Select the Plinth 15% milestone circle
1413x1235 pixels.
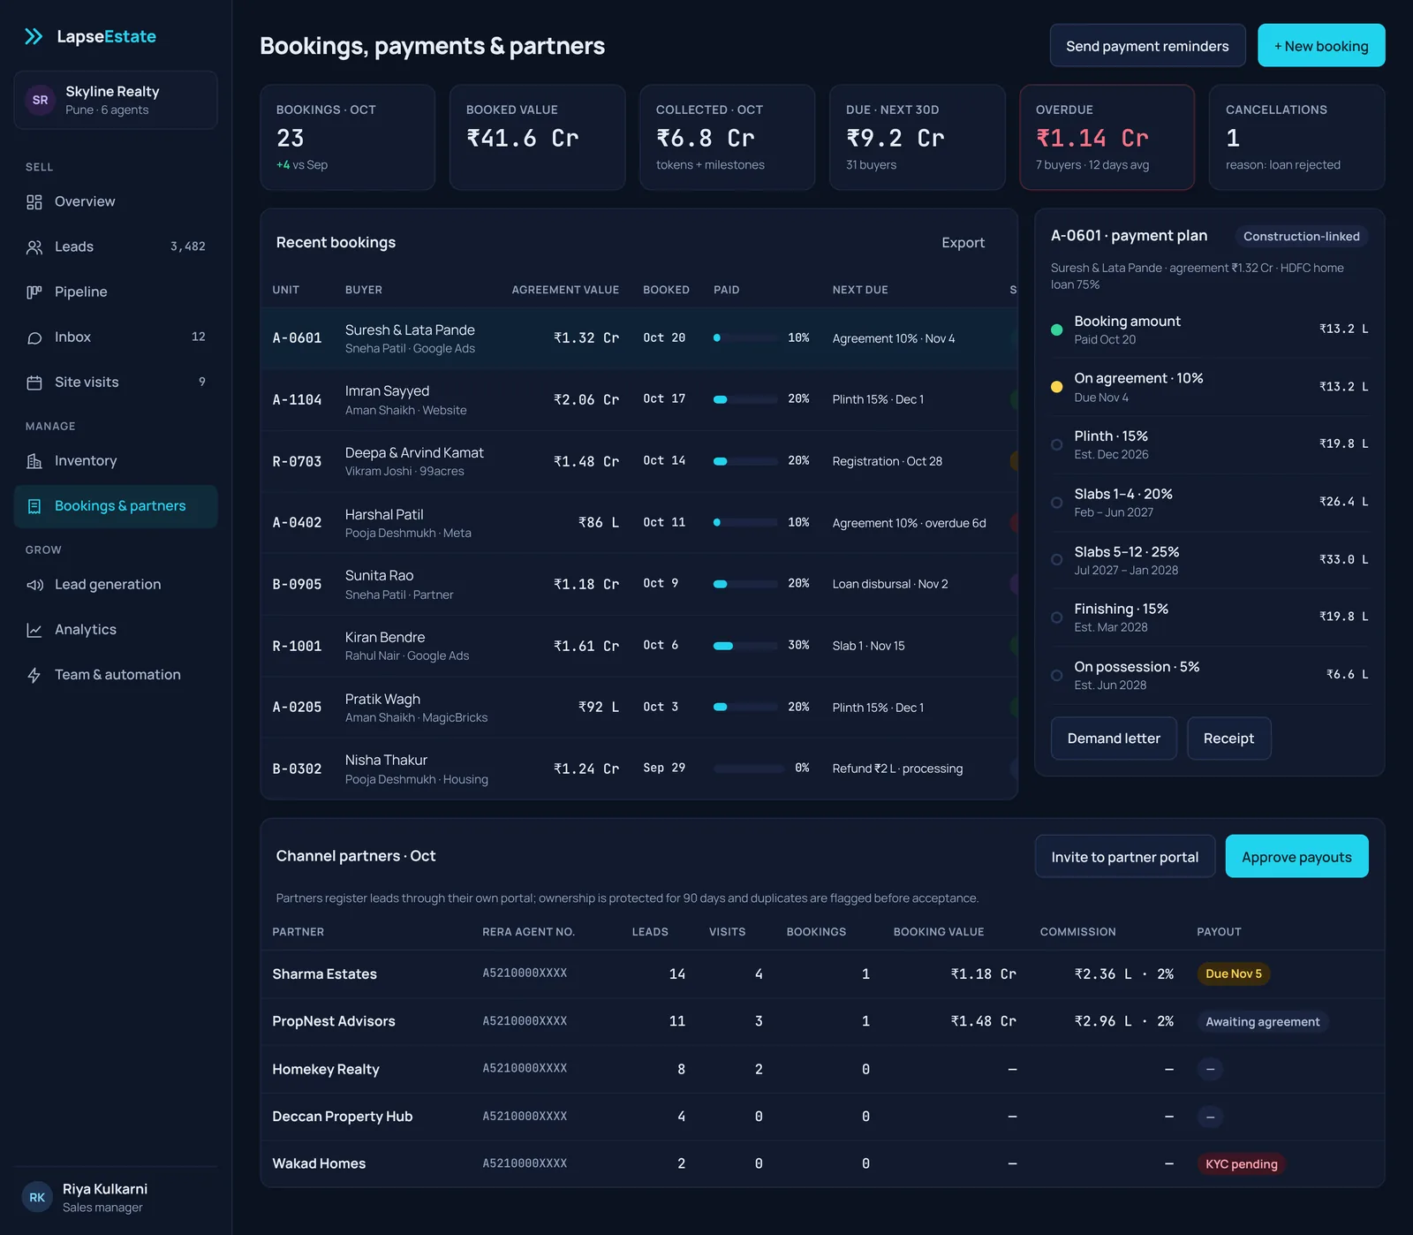click(x=1056, y=444)
